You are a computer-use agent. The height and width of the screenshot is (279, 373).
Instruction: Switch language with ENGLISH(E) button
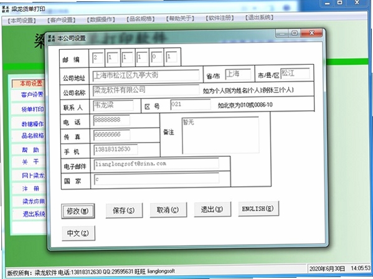coord(258,209)
